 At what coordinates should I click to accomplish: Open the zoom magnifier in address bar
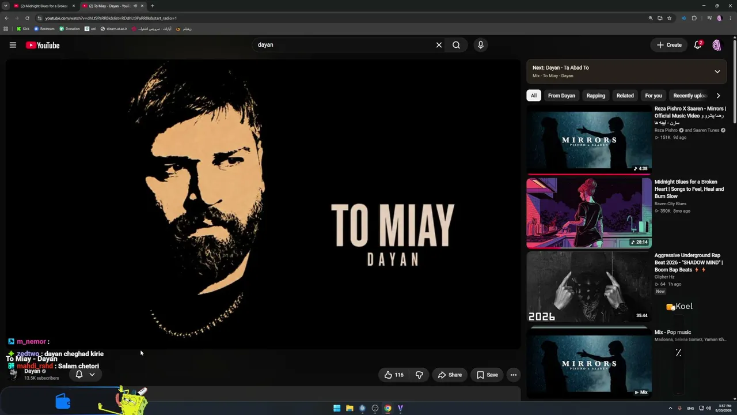pos(651,18)
